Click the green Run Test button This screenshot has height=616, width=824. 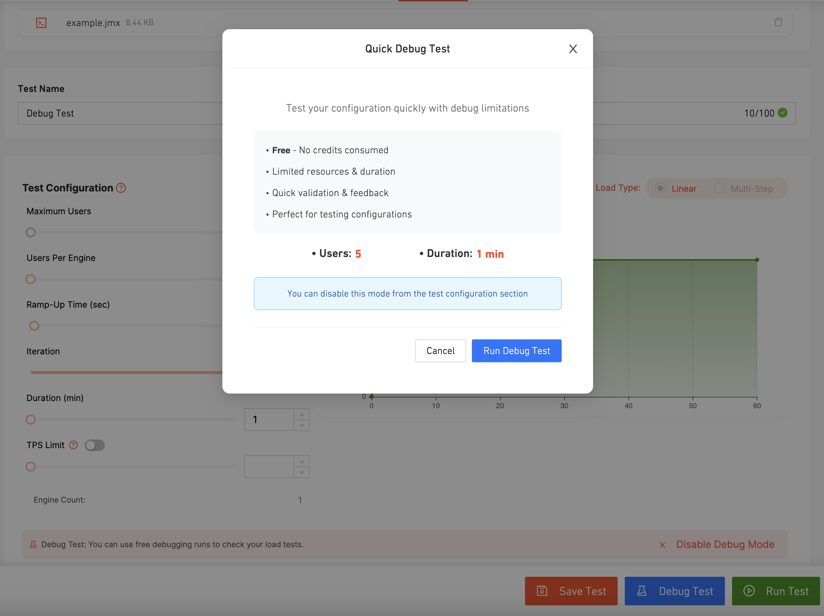[x=776, y=591]
